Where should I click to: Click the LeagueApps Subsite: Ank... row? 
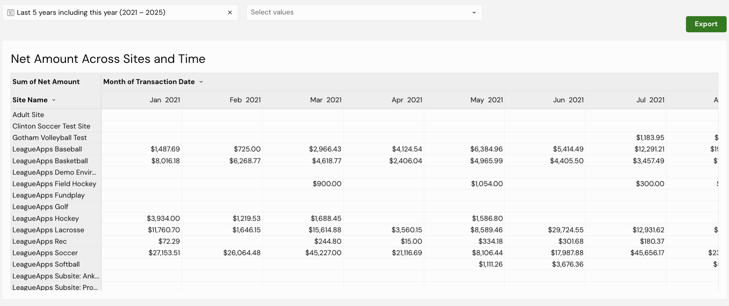click(56, 276)
